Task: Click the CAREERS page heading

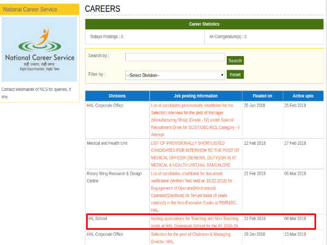Action: click(x=102, y=9)
